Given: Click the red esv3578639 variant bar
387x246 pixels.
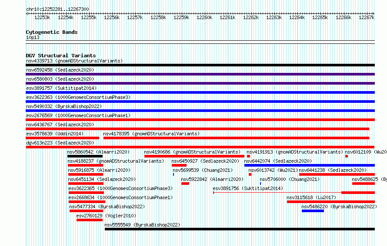Looking at the screenshot, I should (63, 138).
